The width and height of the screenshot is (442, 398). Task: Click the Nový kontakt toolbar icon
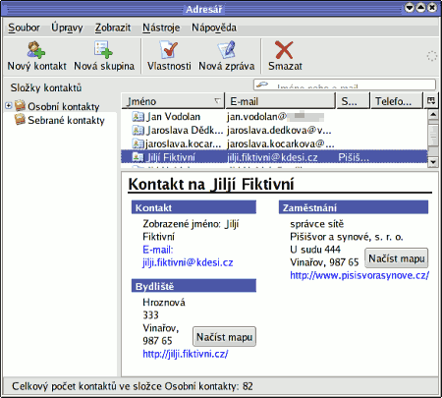click(36, 49)
